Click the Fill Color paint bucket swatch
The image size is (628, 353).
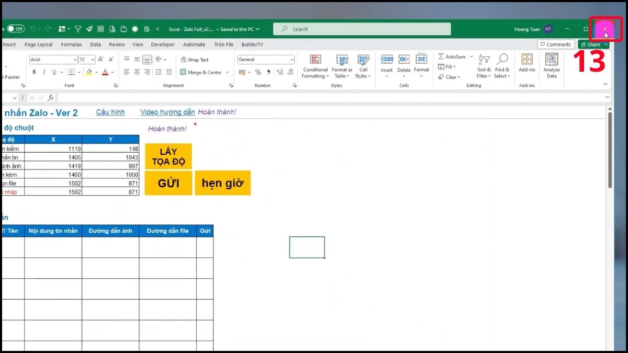[89, 72]
